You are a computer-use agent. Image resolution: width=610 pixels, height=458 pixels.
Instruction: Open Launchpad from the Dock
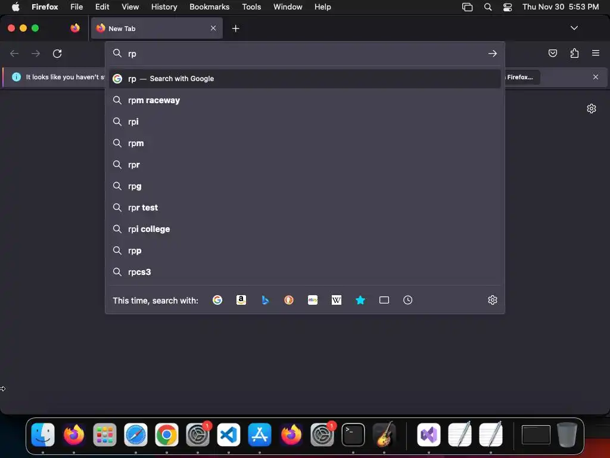[105, 435]
